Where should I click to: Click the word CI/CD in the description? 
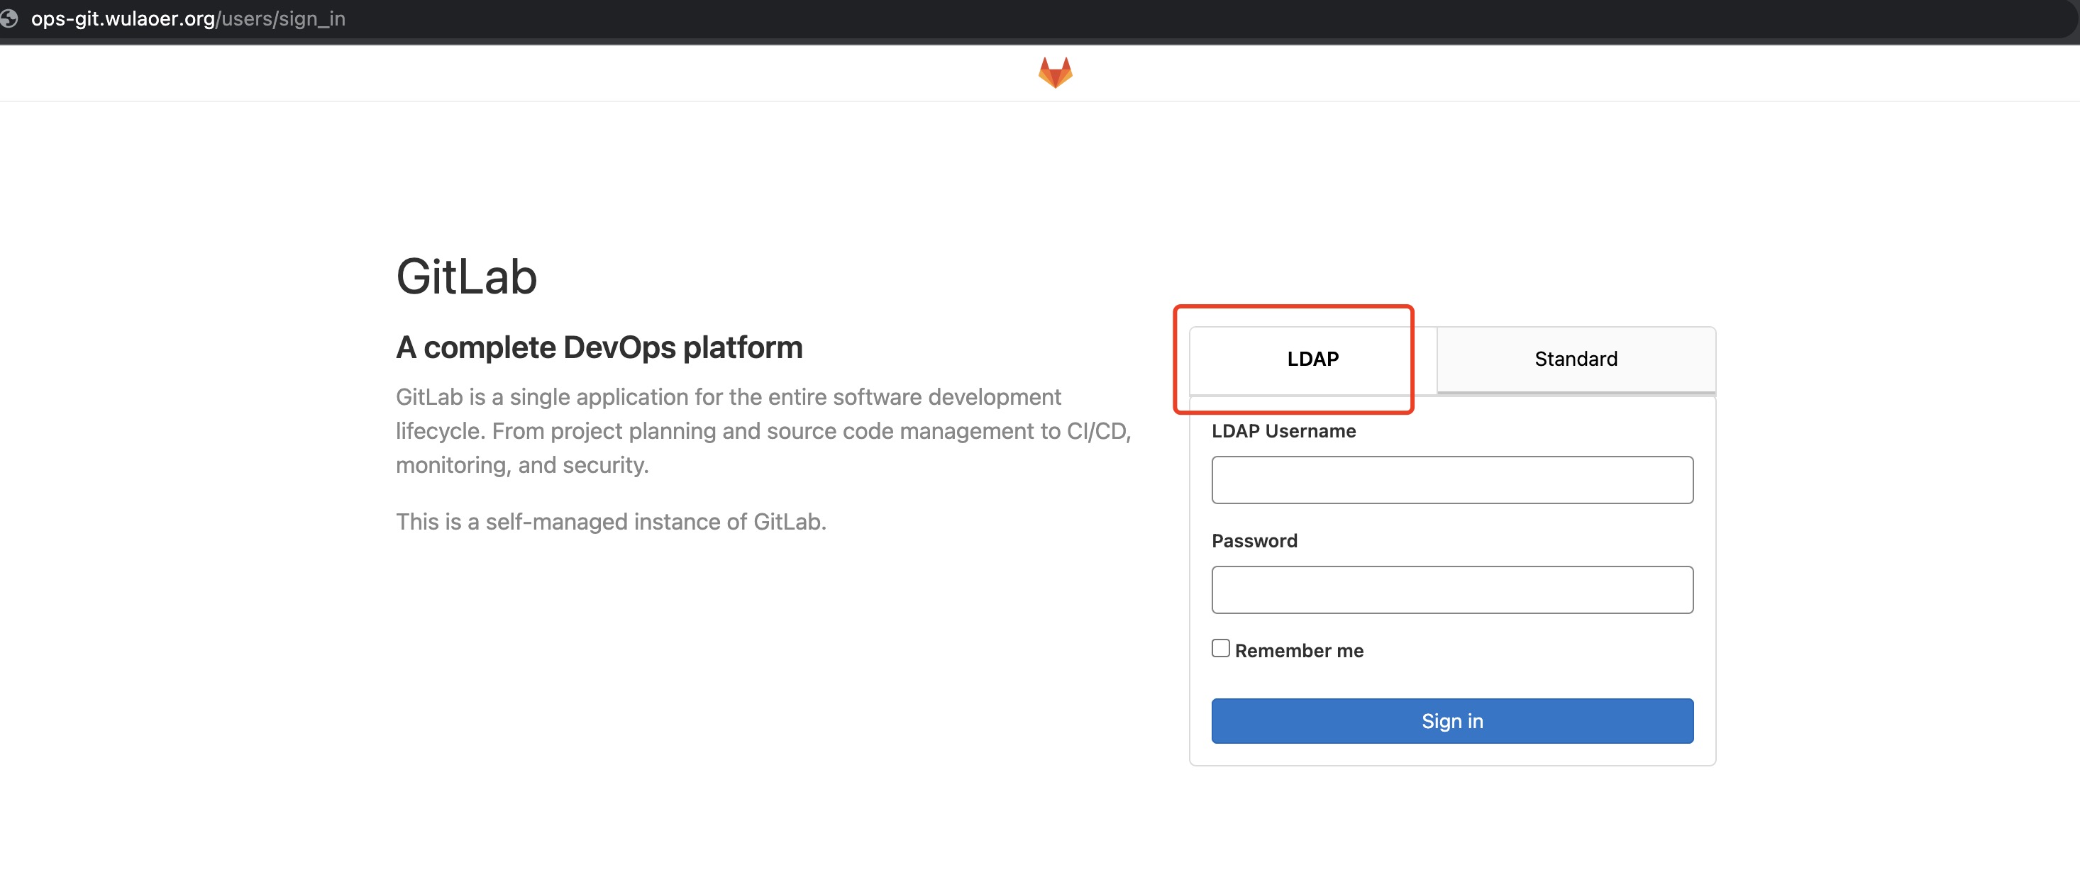click(1097, 431)
